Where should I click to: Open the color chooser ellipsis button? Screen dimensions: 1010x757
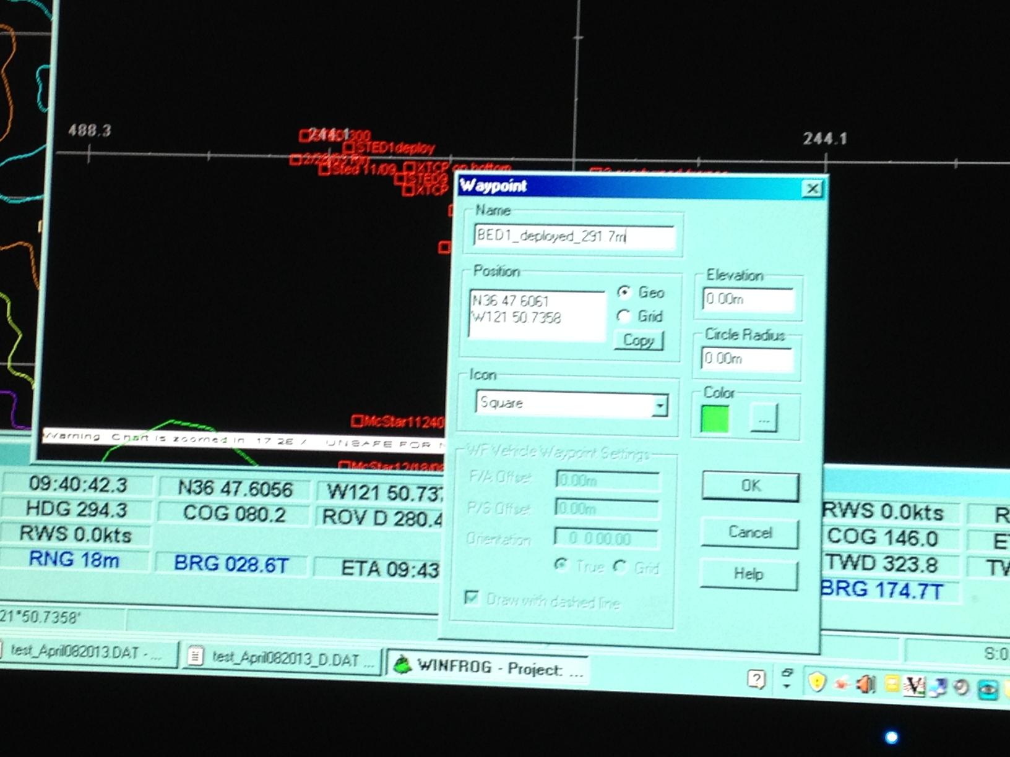click(764, 419)
